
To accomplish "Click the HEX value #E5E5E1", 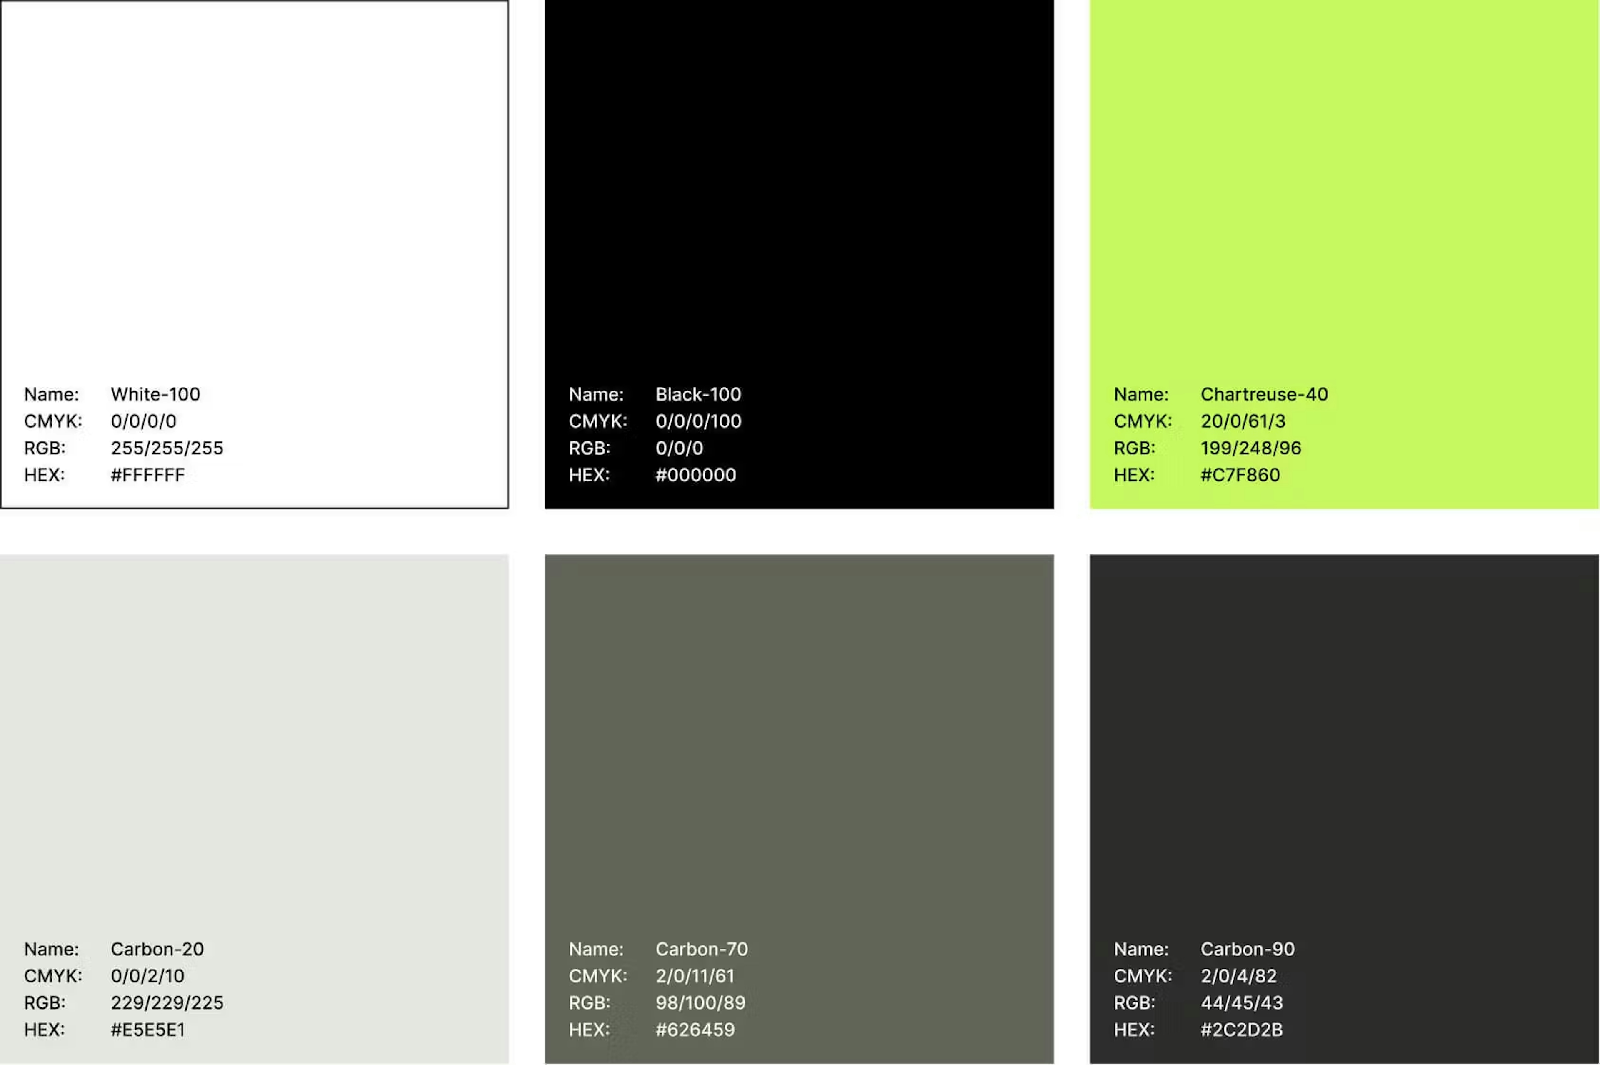I will click(x=149, y=1029).
